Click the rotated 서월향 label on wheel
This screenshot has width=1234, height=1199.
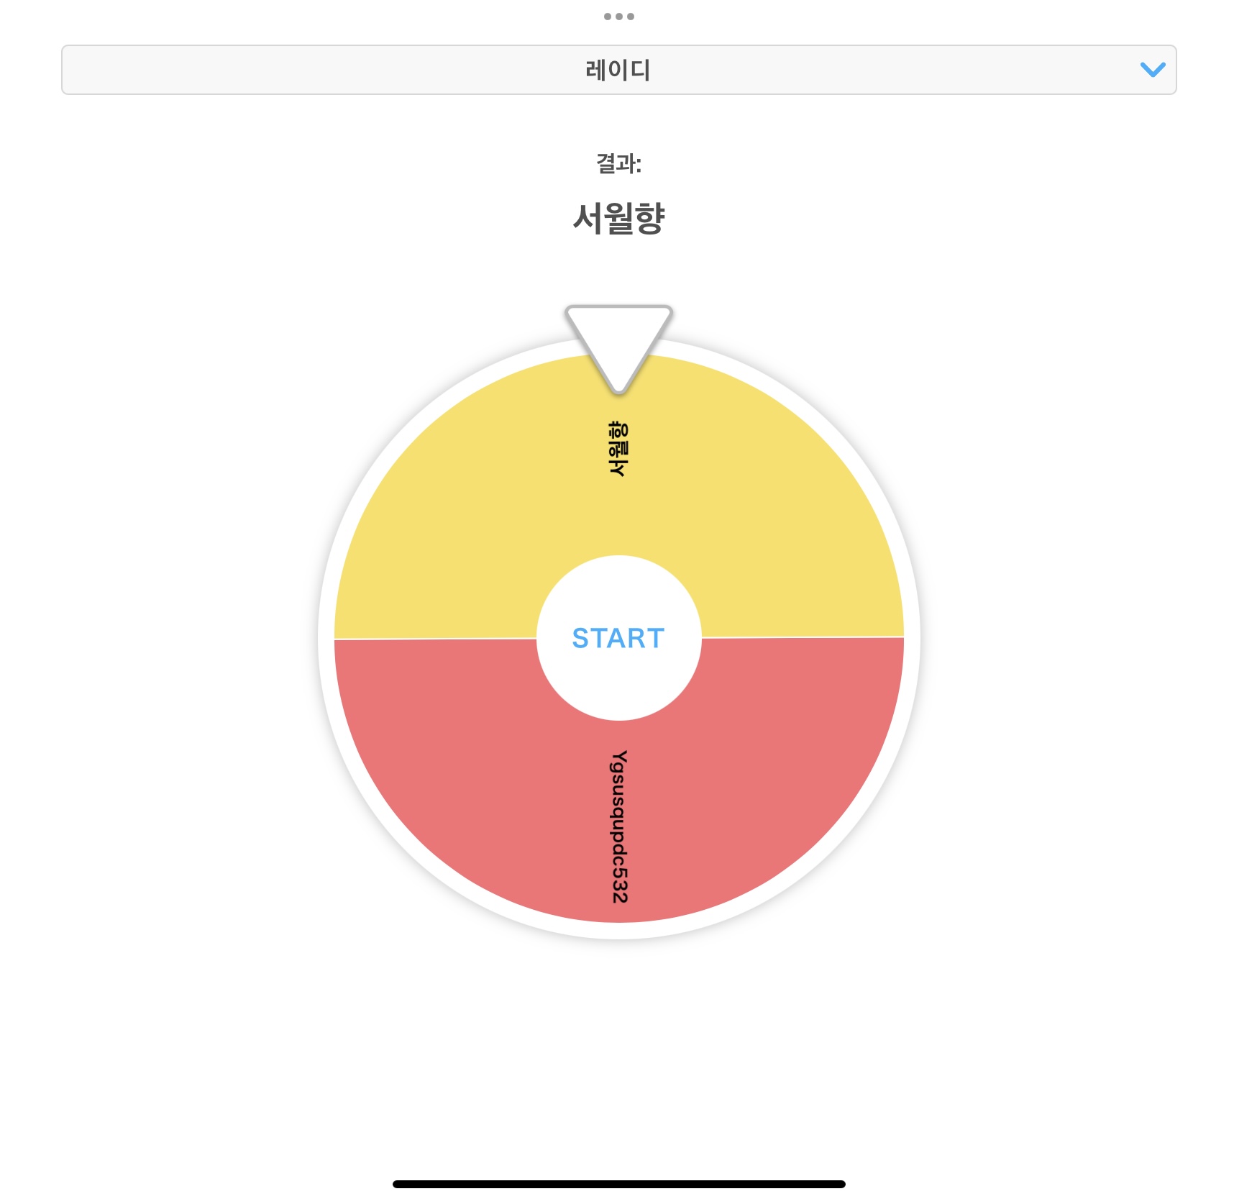618,449
